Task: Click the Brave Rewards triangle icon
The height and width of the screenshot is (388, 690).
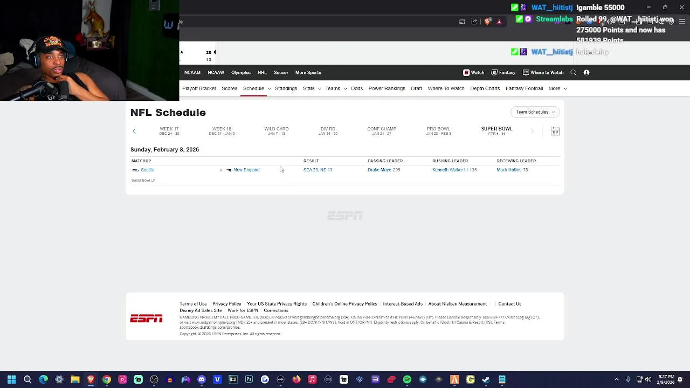Action: tap(499, 22)
